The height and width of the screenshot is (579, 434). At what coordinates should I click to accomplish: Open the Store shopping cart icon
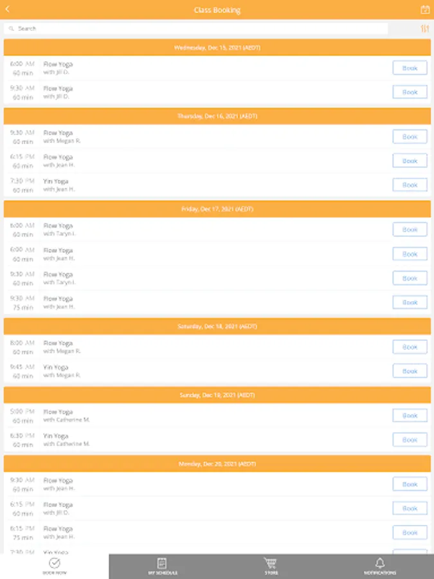tap(271, 564)
